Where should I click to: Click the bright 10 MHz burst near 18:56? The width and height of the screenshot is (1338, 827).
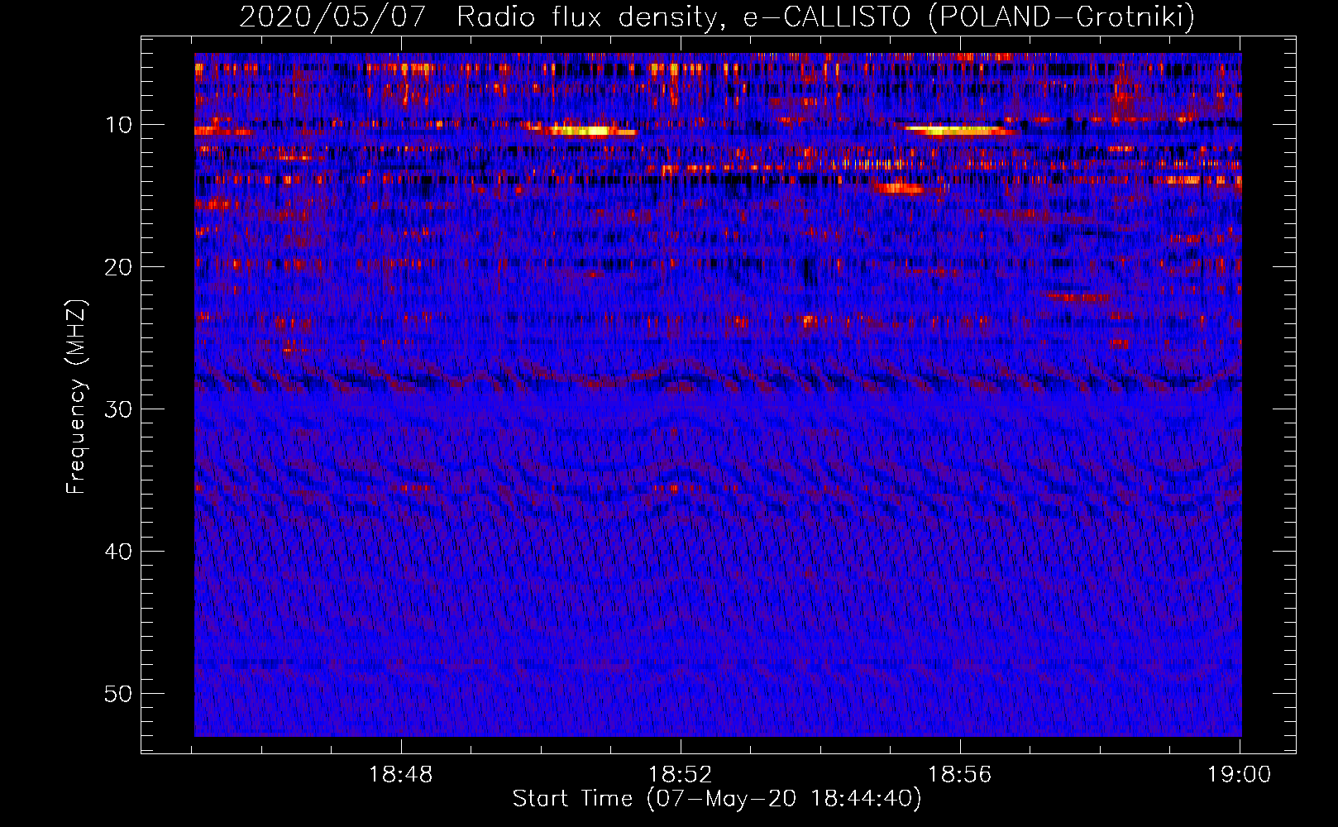(959, 130)
